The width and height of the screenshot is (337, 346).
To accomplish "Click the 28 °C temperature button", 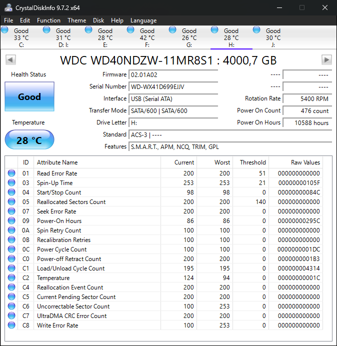I will (29, 140).
